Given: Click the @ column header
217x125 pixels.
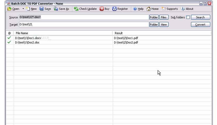Looking at the screenshot, I should 9,33.
